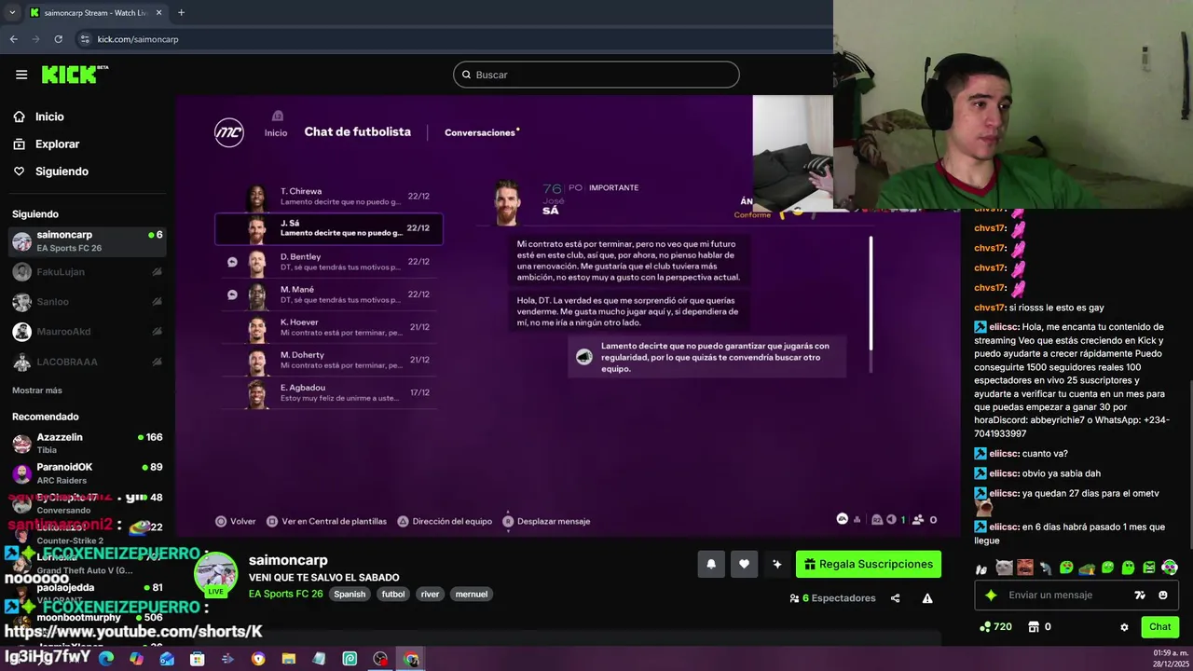Open File Explorer from the taskbar
1193x671 pixels.
coord(289,659)
